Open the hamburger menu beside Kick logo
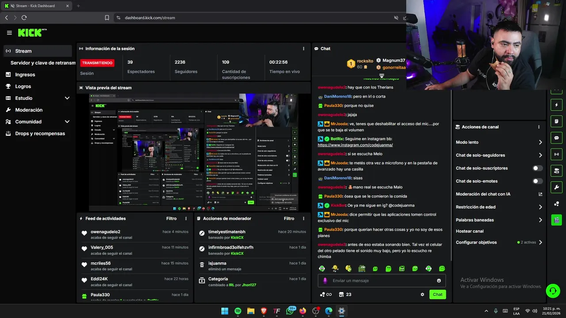This screenshot has height=318, width=566. pos(9,33)
